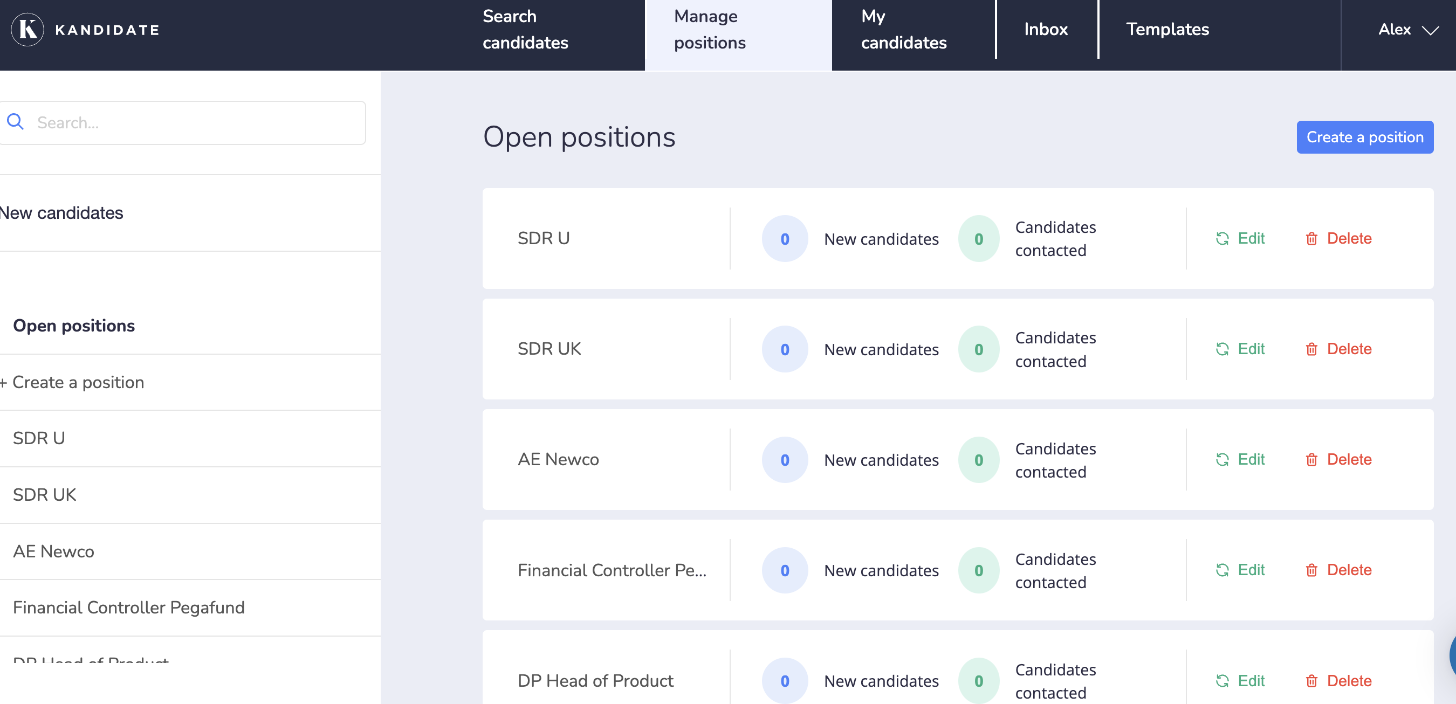The width and height of the screenshot is (1456, 704).
Task: Select the Edit refresh icon for AE Newco
Action: [1223, 459]
